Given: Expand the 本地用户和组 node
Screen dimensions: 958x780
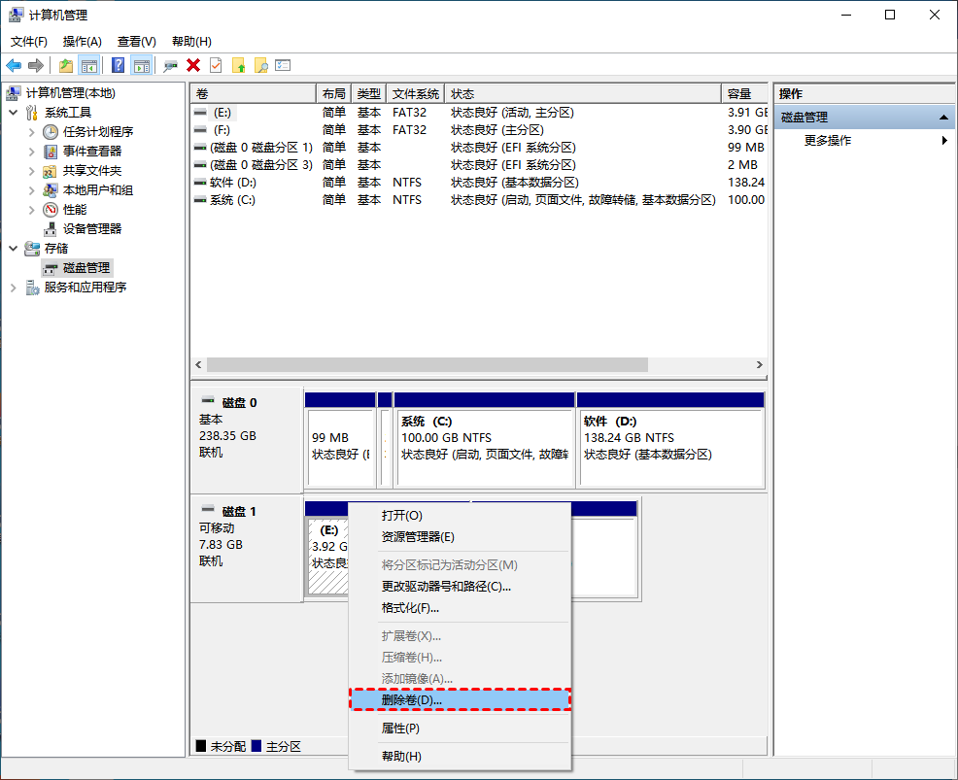Looking at the screenshot, I should pos(32,190).
